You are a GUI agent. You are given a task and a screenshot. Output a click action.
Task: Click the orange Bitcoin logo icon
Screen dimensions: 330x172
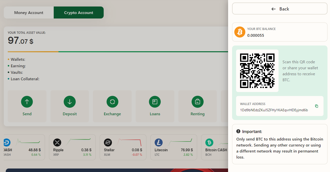[240, 32]
